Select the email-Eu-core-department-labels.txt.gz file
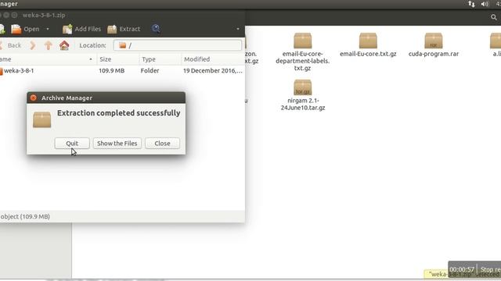The width and height of the screenshot is (501, 281). click(x=303, y=52)
